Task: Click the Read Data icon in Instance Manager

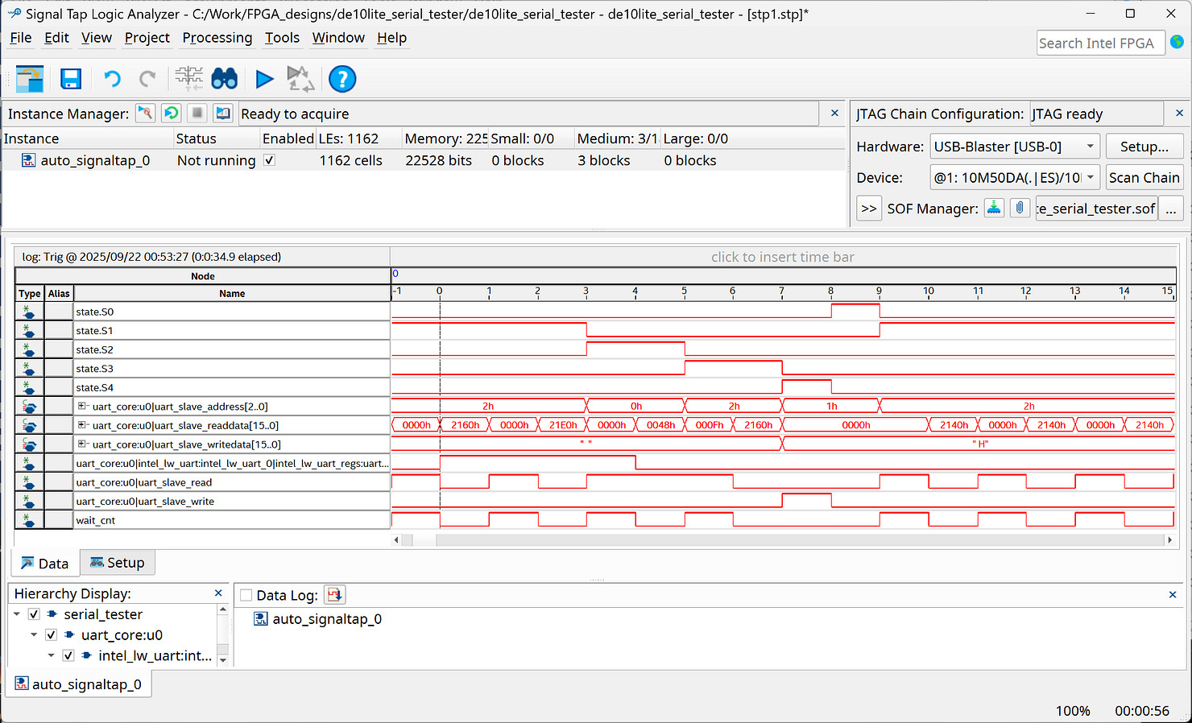Action: pyautogui.click(x=223, y=114)
